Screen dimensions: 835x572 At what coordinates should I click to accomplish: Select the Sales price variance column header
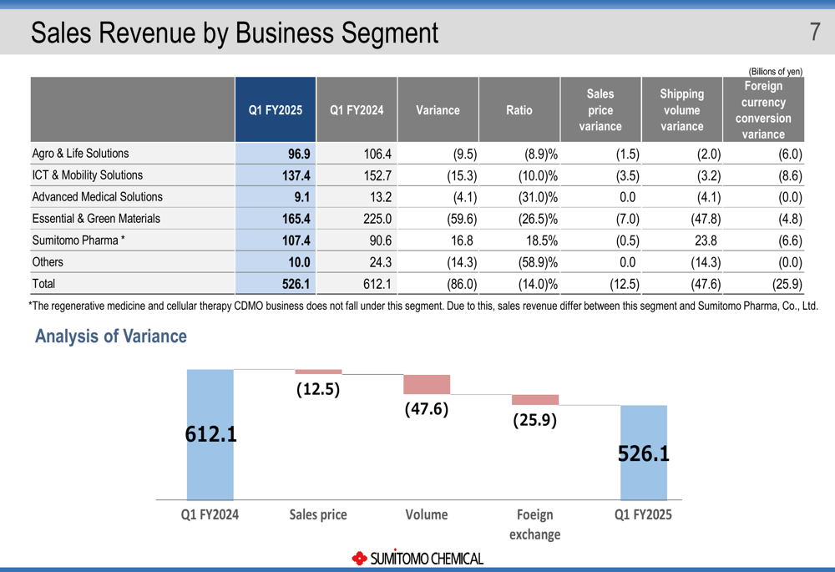600,110
